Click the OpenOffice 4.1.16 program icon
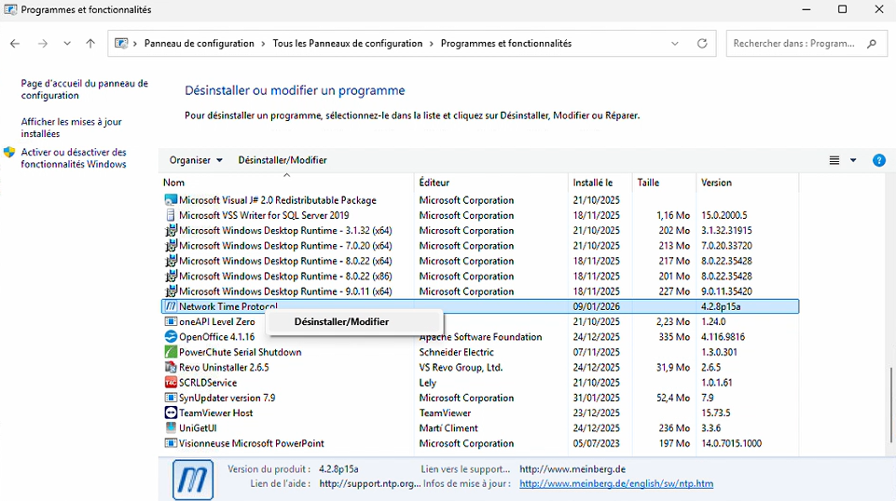896x501 pixels. tap(171, 337)
